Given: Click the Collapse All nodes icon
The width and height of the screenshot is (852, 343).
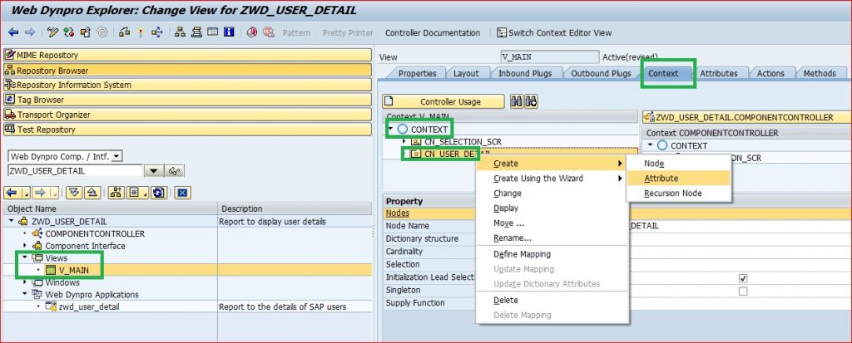Looking at the screenshot, I should point(92,193).
